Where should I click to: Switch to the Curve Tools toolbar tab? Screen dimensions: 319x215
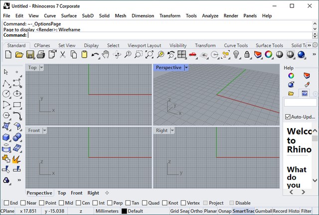235,46
